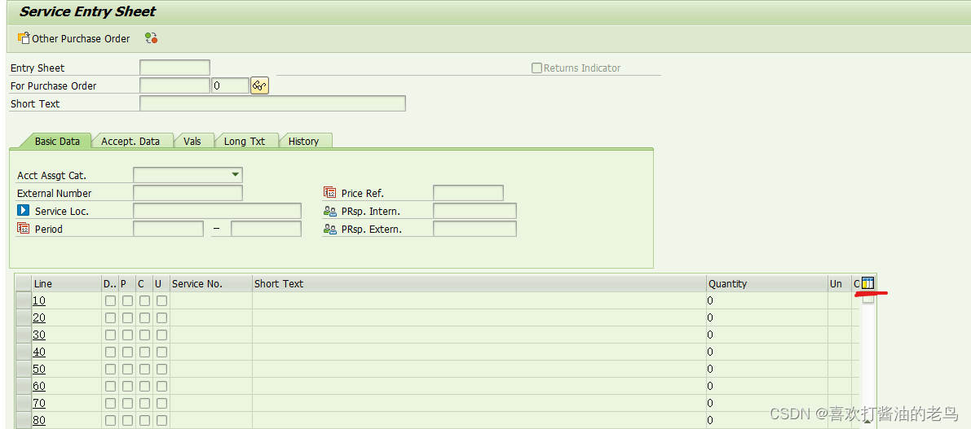Click line number 30 link
The width and height of the screenshot is (971, 429).
point(39,335)
